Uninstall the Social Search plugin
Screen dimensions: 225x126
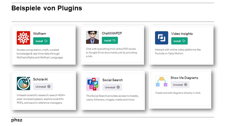112,87
